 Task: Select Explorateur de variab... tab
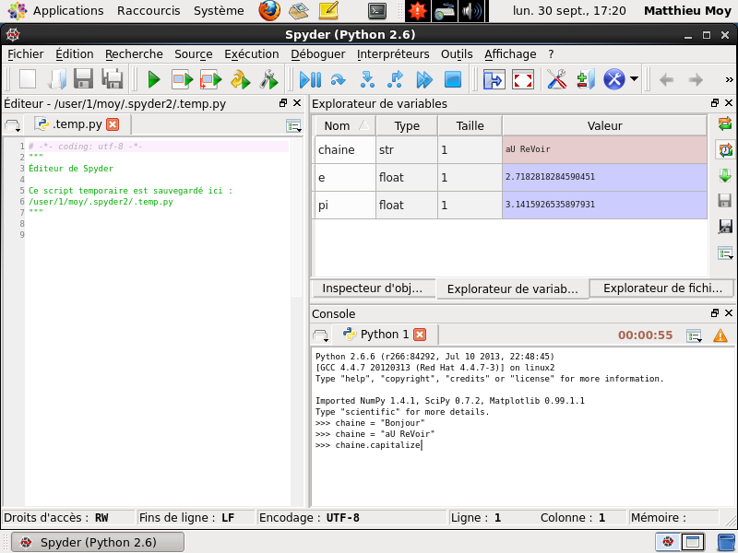click(x=513, y=288)
